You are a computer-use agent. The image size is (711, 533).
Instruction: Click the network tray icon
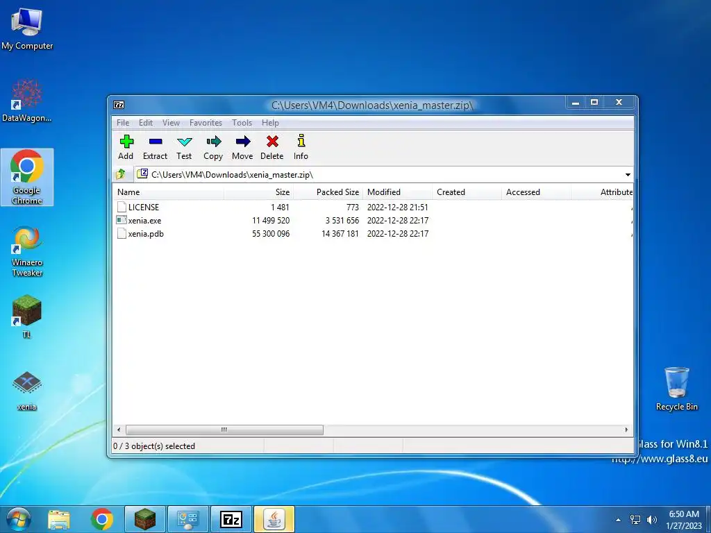point(635,520)
